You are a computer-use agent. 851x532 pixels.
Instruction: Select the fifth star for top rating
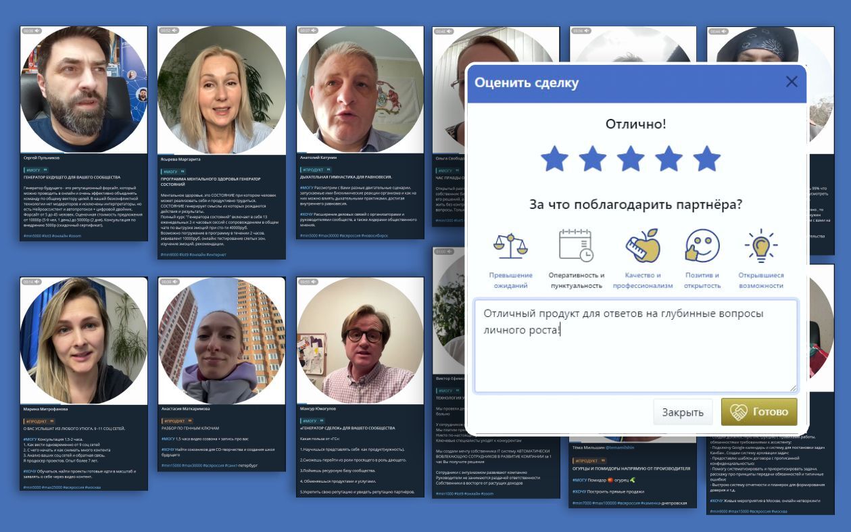707,159
